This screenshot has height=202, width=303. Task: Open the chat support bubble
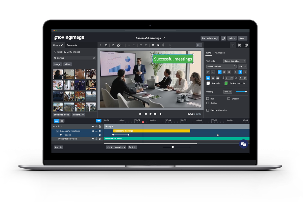tap(243, 144)
